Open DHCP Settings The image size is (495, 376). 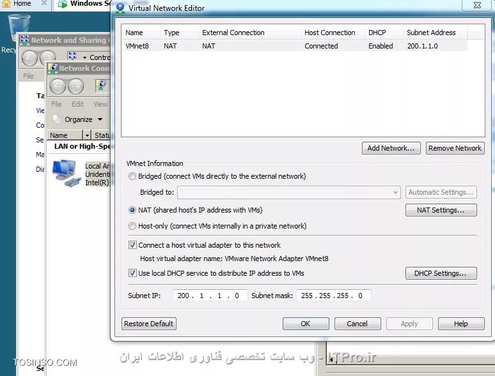click(441, 273)
